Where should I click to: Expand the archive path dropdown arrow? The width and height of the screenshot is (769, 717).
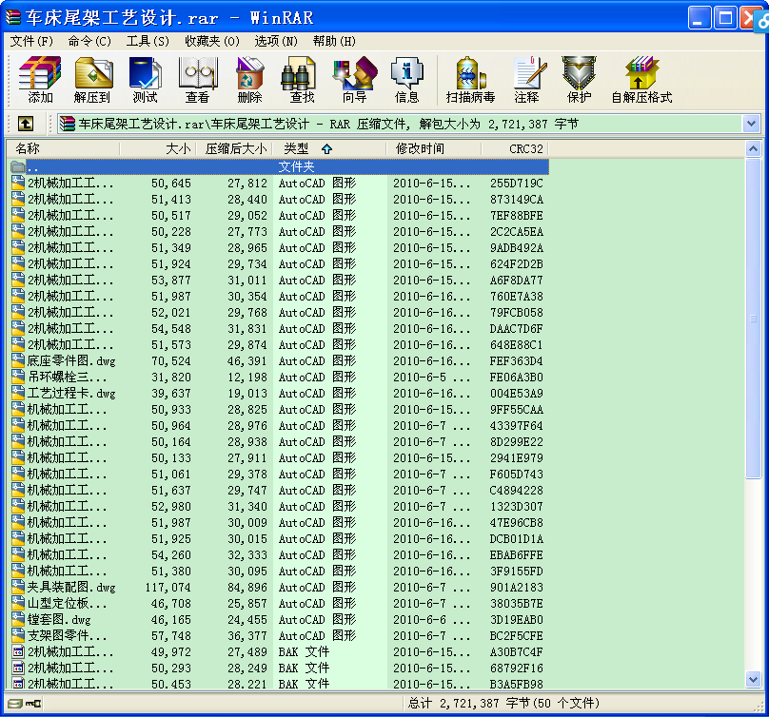point(751,124)
